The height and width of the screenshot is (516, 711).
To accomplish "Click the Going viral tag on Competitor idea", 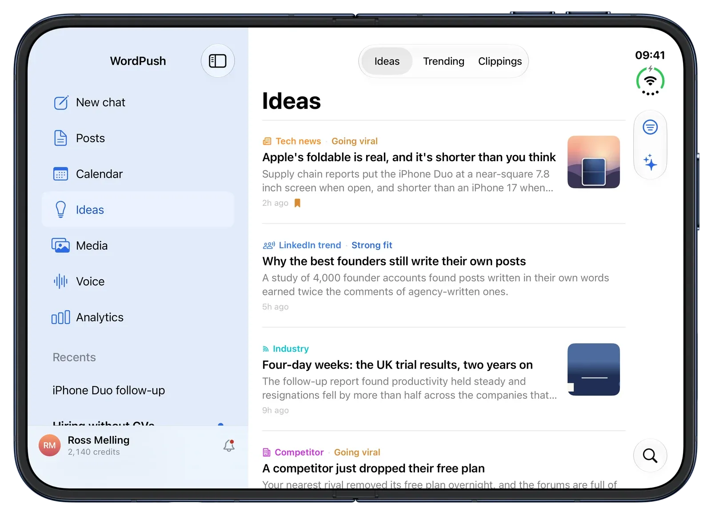I will click(x=357, y=452).
